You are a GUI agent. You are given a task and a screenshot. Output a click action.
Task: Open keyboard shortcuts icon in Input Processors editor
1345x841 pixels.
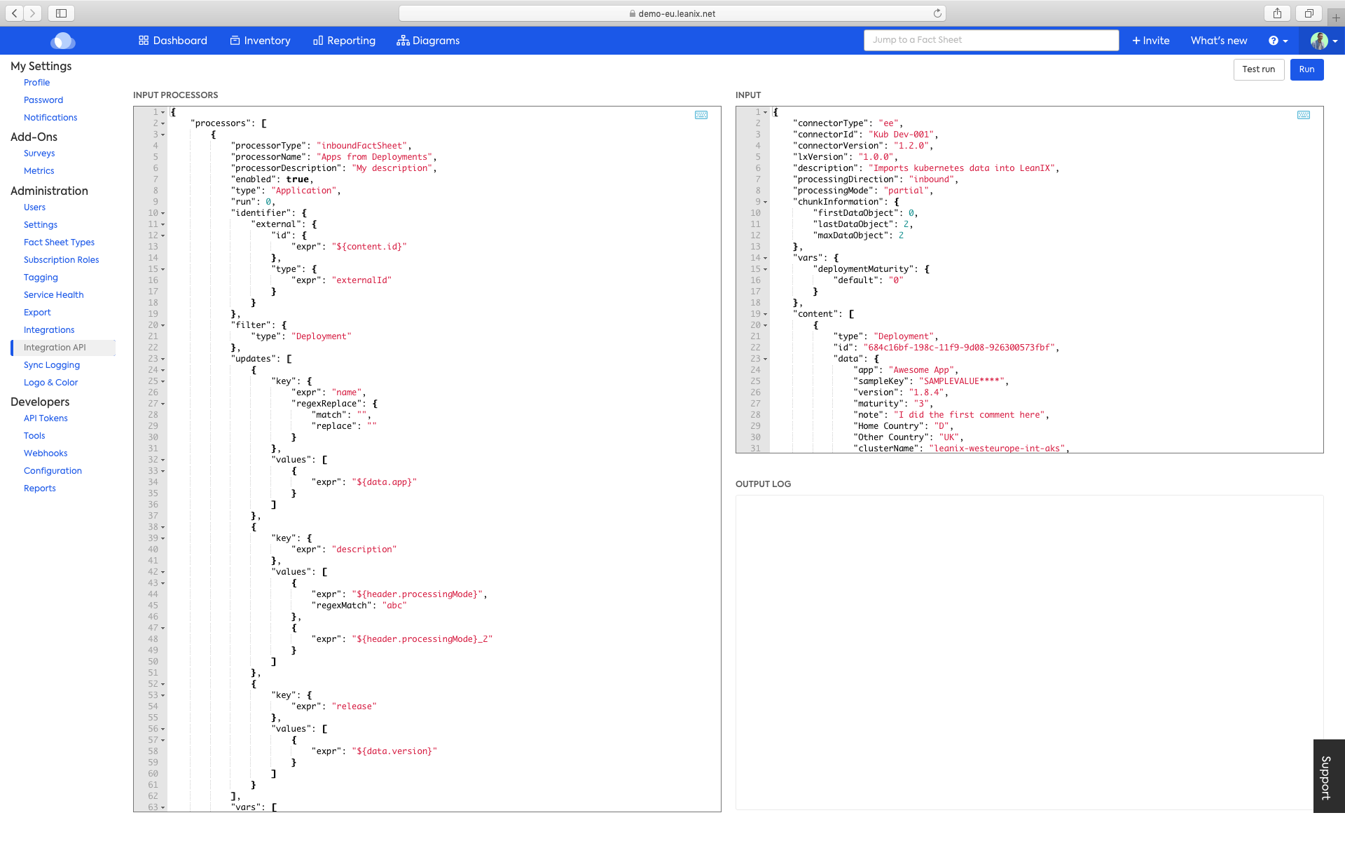click(701, 115)
